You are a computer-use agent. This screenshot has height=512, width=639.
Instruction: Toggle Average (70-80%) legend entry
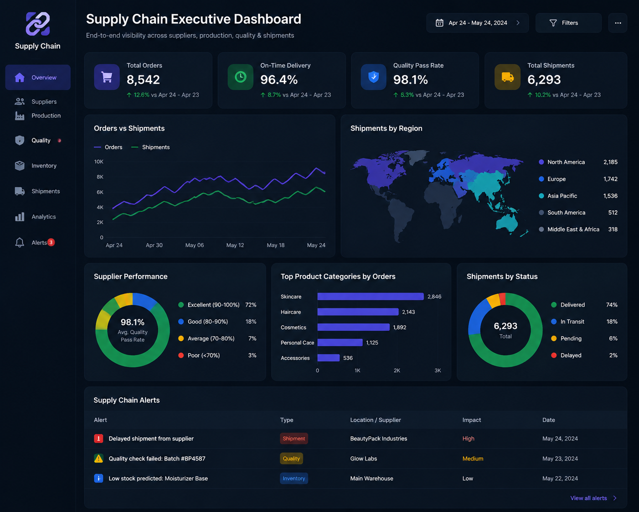(x=217, y=339)
